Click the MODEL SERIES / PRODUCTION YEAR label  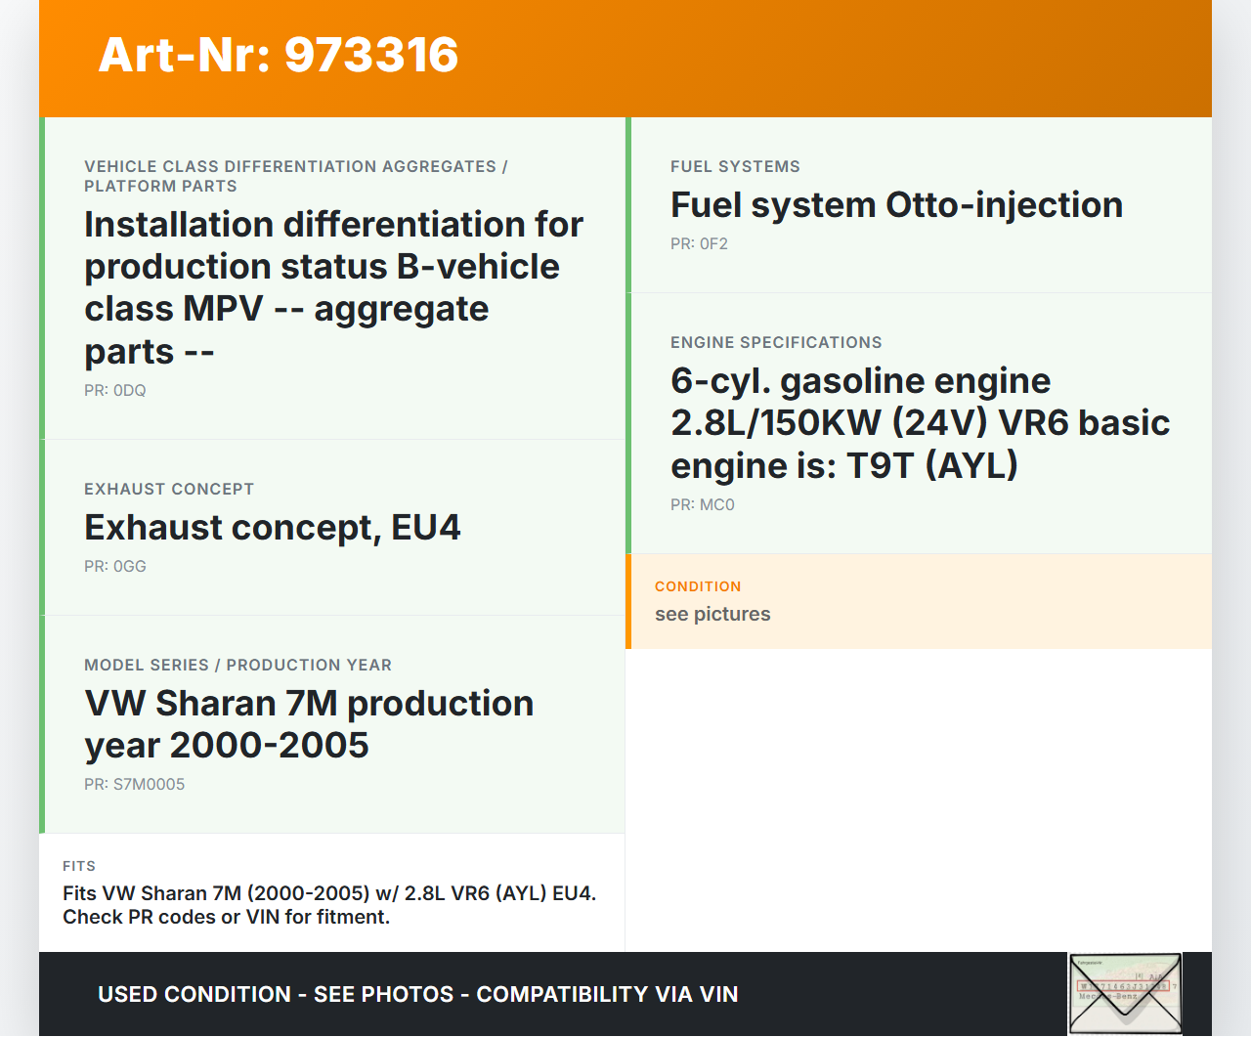coord(237,666)
